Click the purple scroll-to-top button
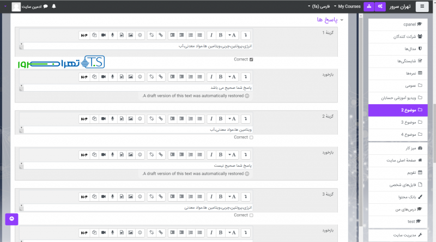 tap(12, 219)
